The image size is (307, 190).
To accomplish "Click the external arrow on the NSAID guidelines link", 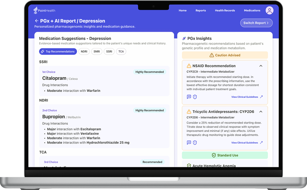I will click(261, 97).
